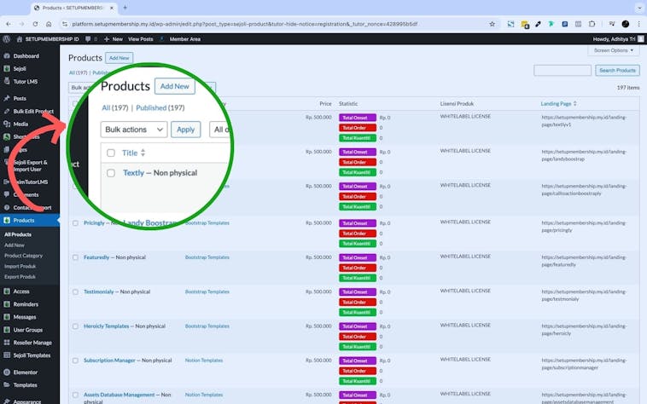This screenshot has width=647, height=404.
Task: Sort by Landing Page column arrows
Action: tap(574, 103)
